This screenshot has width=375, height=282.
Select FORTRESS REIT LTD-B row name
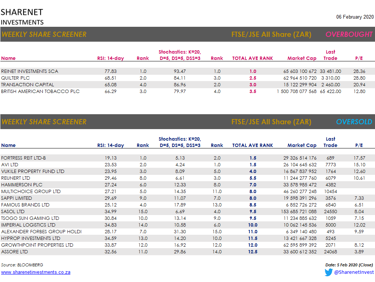(x=23, y=158)
